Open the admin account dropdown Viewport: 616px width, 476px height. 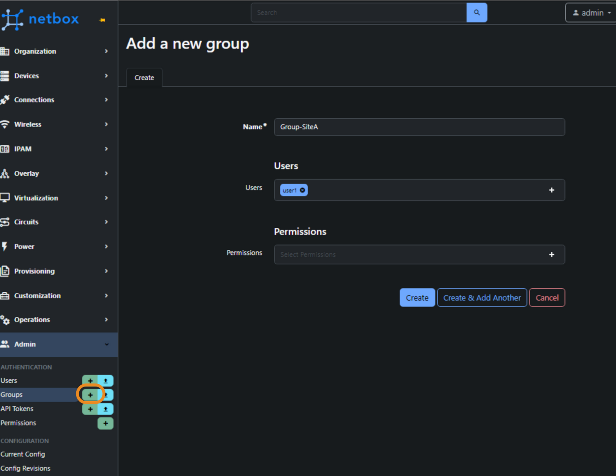(590, 12)
